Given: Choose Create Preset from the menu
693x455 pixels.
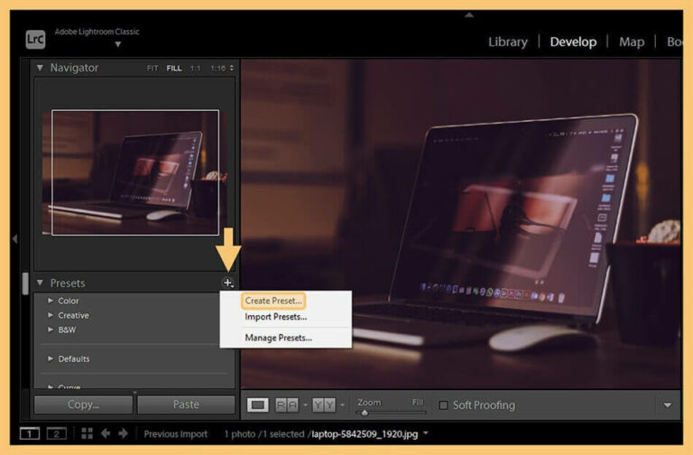Looking at the screenshot, I should pos(273,301).
